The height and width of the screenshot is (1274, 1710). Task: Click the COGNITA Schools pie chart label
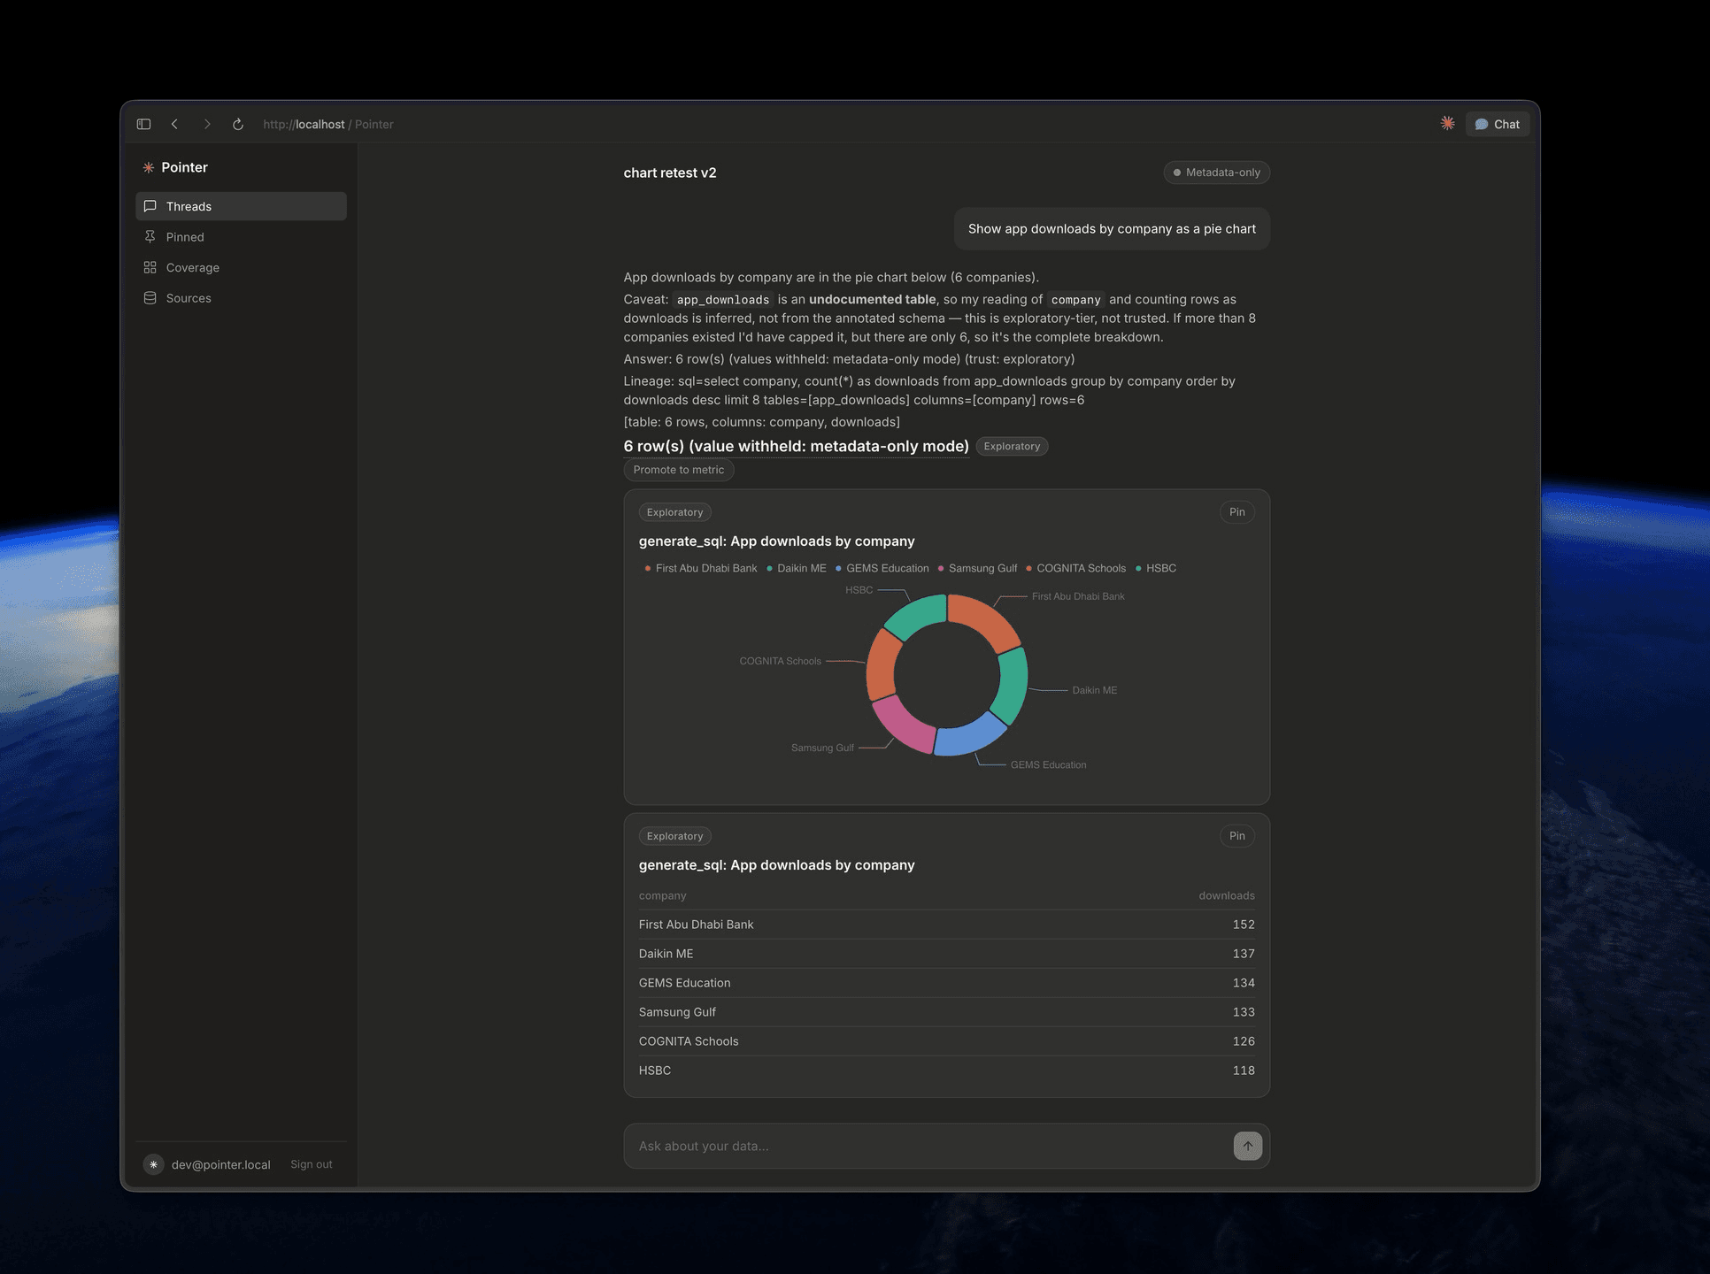[780, 662]
